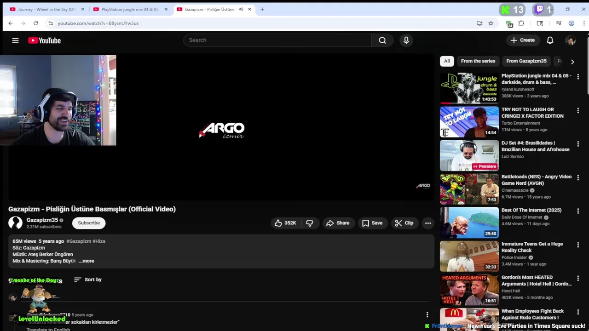This screenshot has width=589, height=331.
Task: Open options menu for top comment
Action: click(x=427, y=315)
